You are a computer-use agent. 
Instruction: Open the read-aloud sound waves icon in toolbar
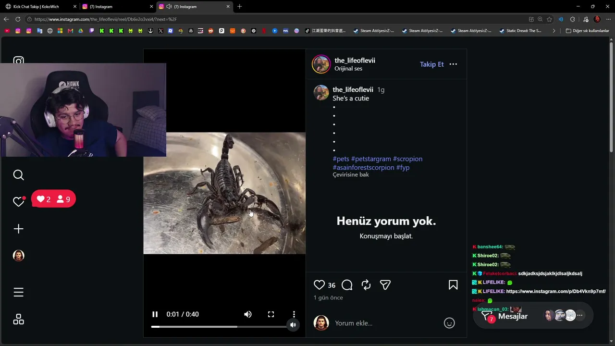561,19
